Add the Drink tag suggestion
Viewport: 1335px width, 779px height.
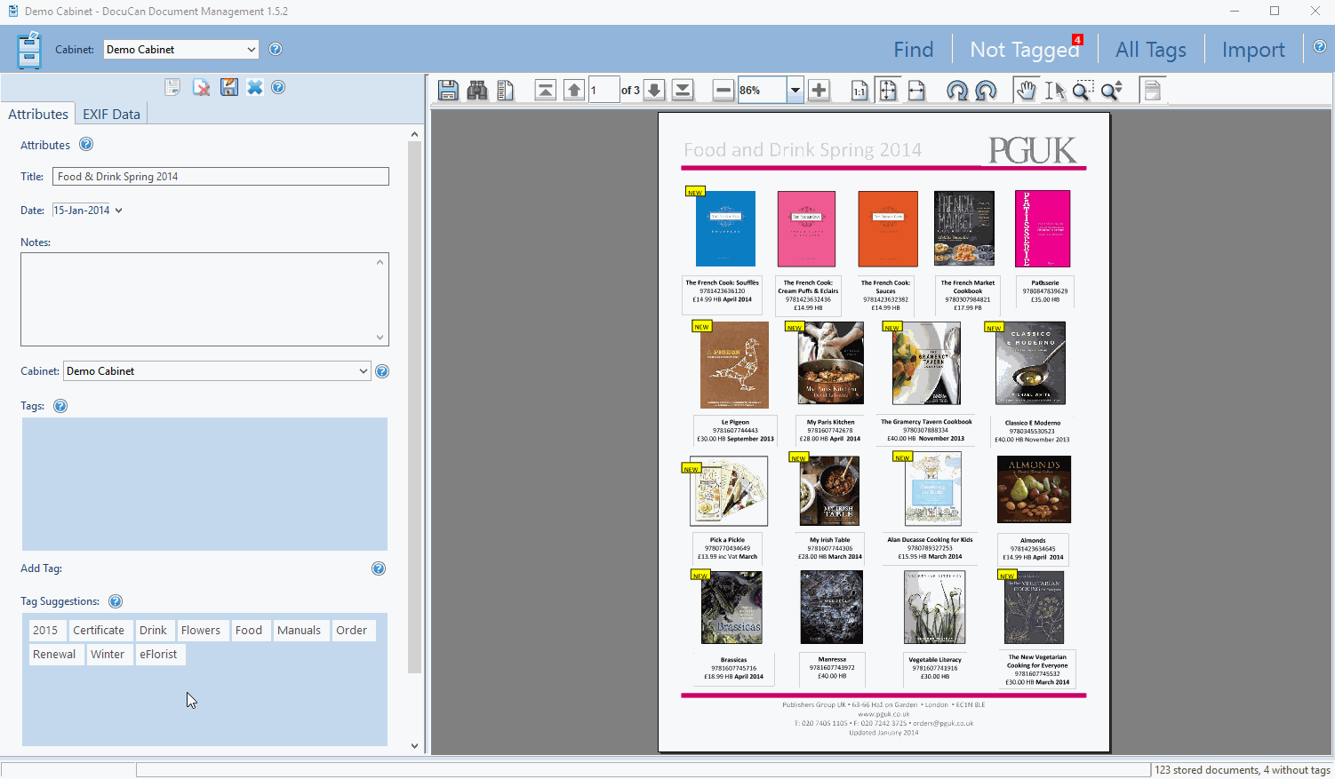pos(153,631)
